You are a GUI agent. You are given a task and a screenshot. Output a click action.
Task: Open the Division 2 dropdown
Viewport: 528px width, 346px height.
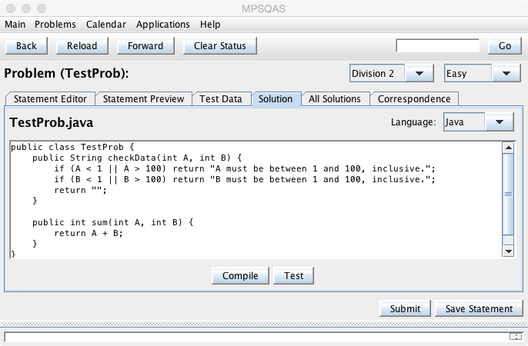tap(390, 74)
